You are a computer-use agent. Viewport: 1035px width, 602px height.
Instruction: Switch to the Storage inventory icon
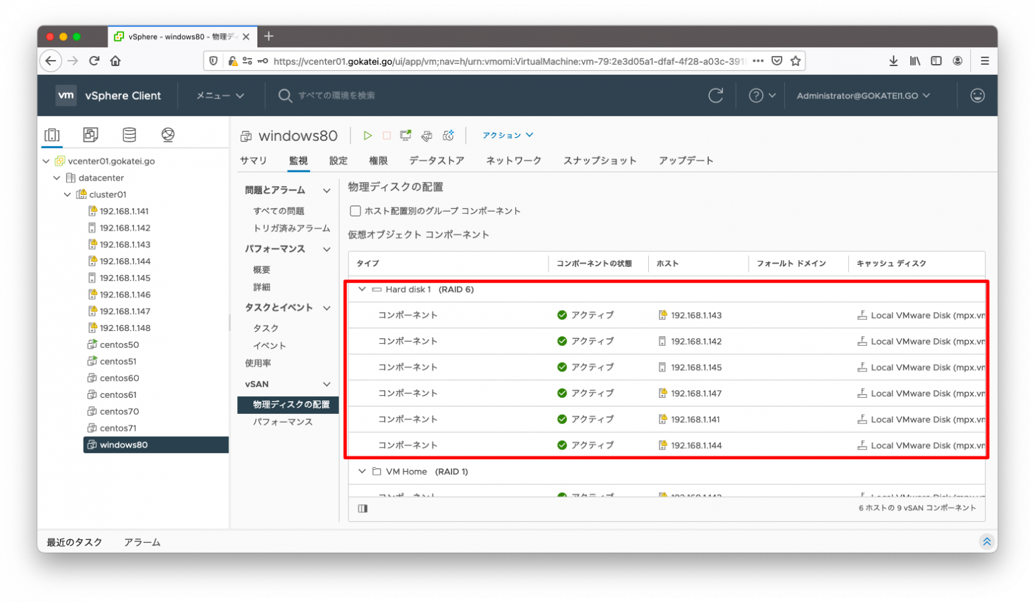[x=129, y=134]
